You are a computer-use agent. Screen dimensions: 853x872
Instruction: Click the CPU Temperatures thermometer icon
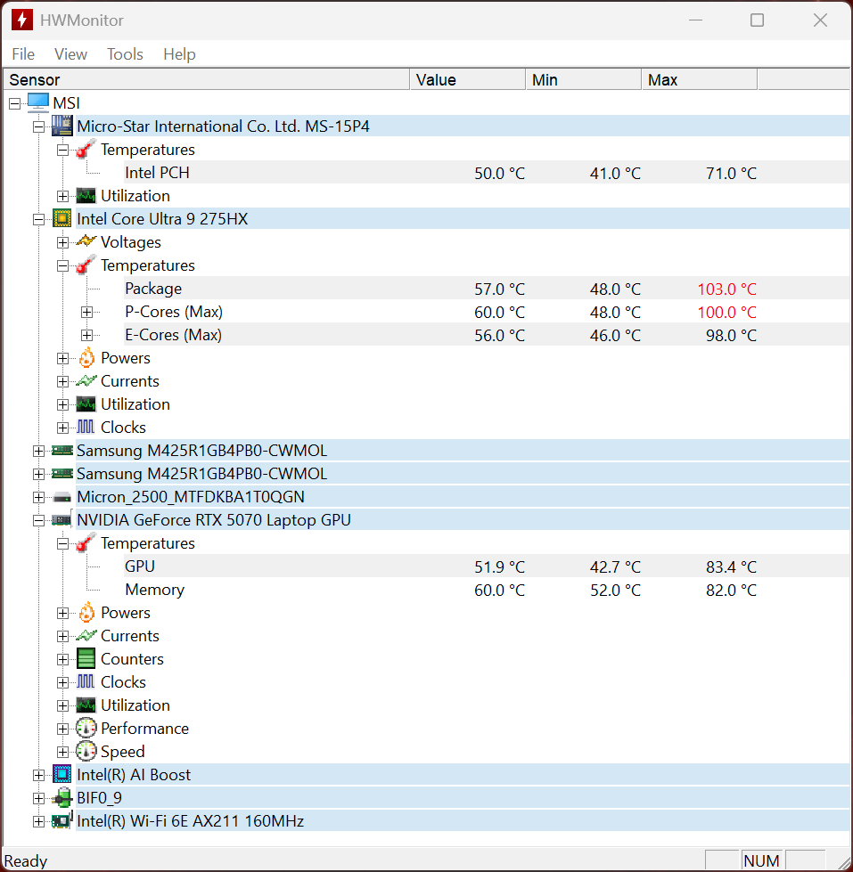click(86, 265)
